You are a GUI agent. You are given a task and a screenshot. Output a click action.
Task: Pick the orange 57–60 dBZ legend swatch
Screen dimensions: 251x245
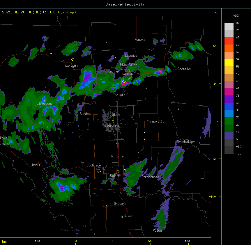tap(229, 48)
